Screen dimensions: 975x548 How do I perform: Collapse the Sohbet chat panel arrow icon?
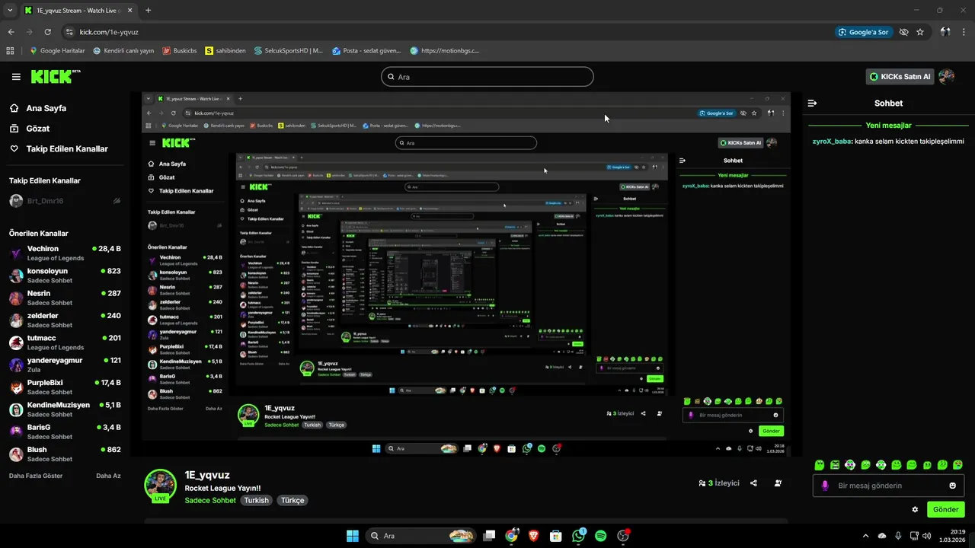(813, 103)
